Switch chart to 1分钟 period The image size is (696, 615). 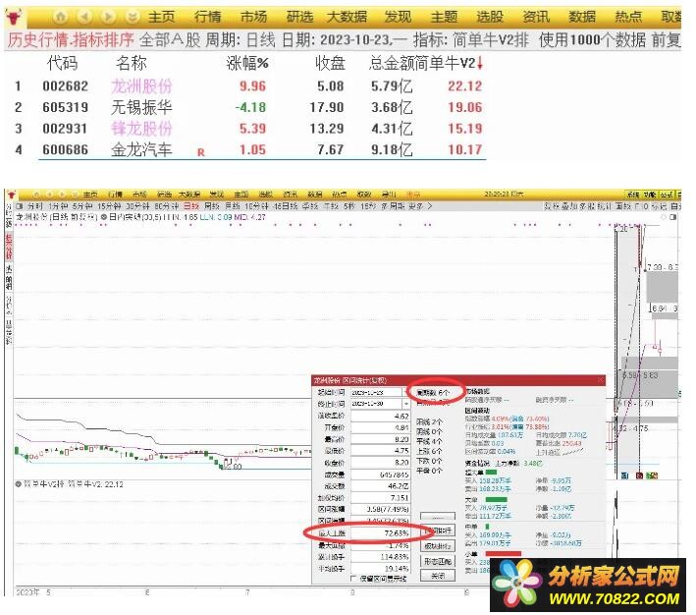tap(58, 206)
